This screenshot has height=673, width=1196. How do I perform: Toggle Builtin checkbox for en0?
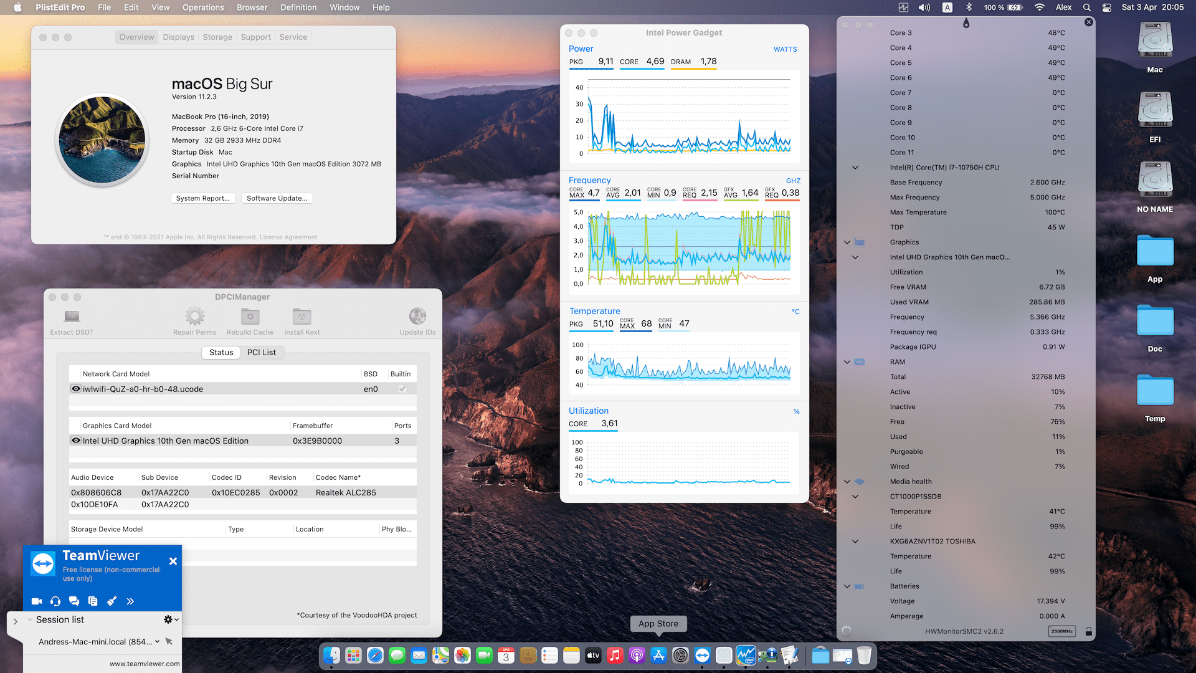(x=402, y=388)
